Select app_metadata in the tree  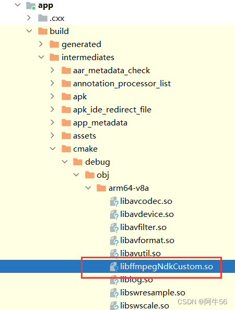(x=100, y=123)
